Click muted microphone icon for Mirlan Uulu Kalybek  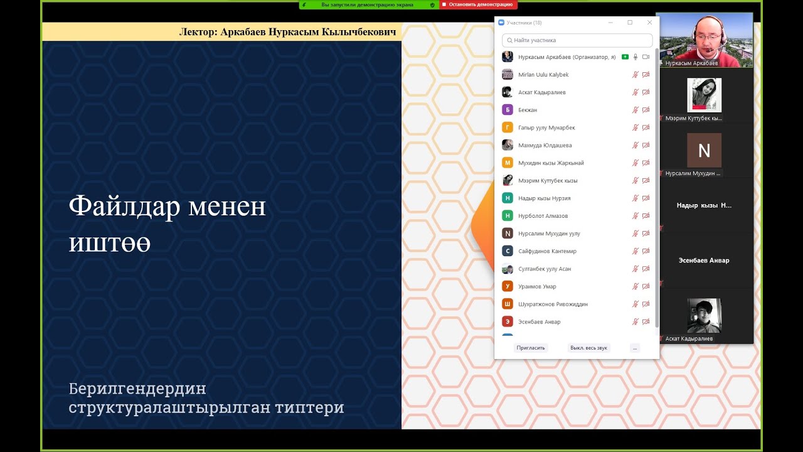635,75
